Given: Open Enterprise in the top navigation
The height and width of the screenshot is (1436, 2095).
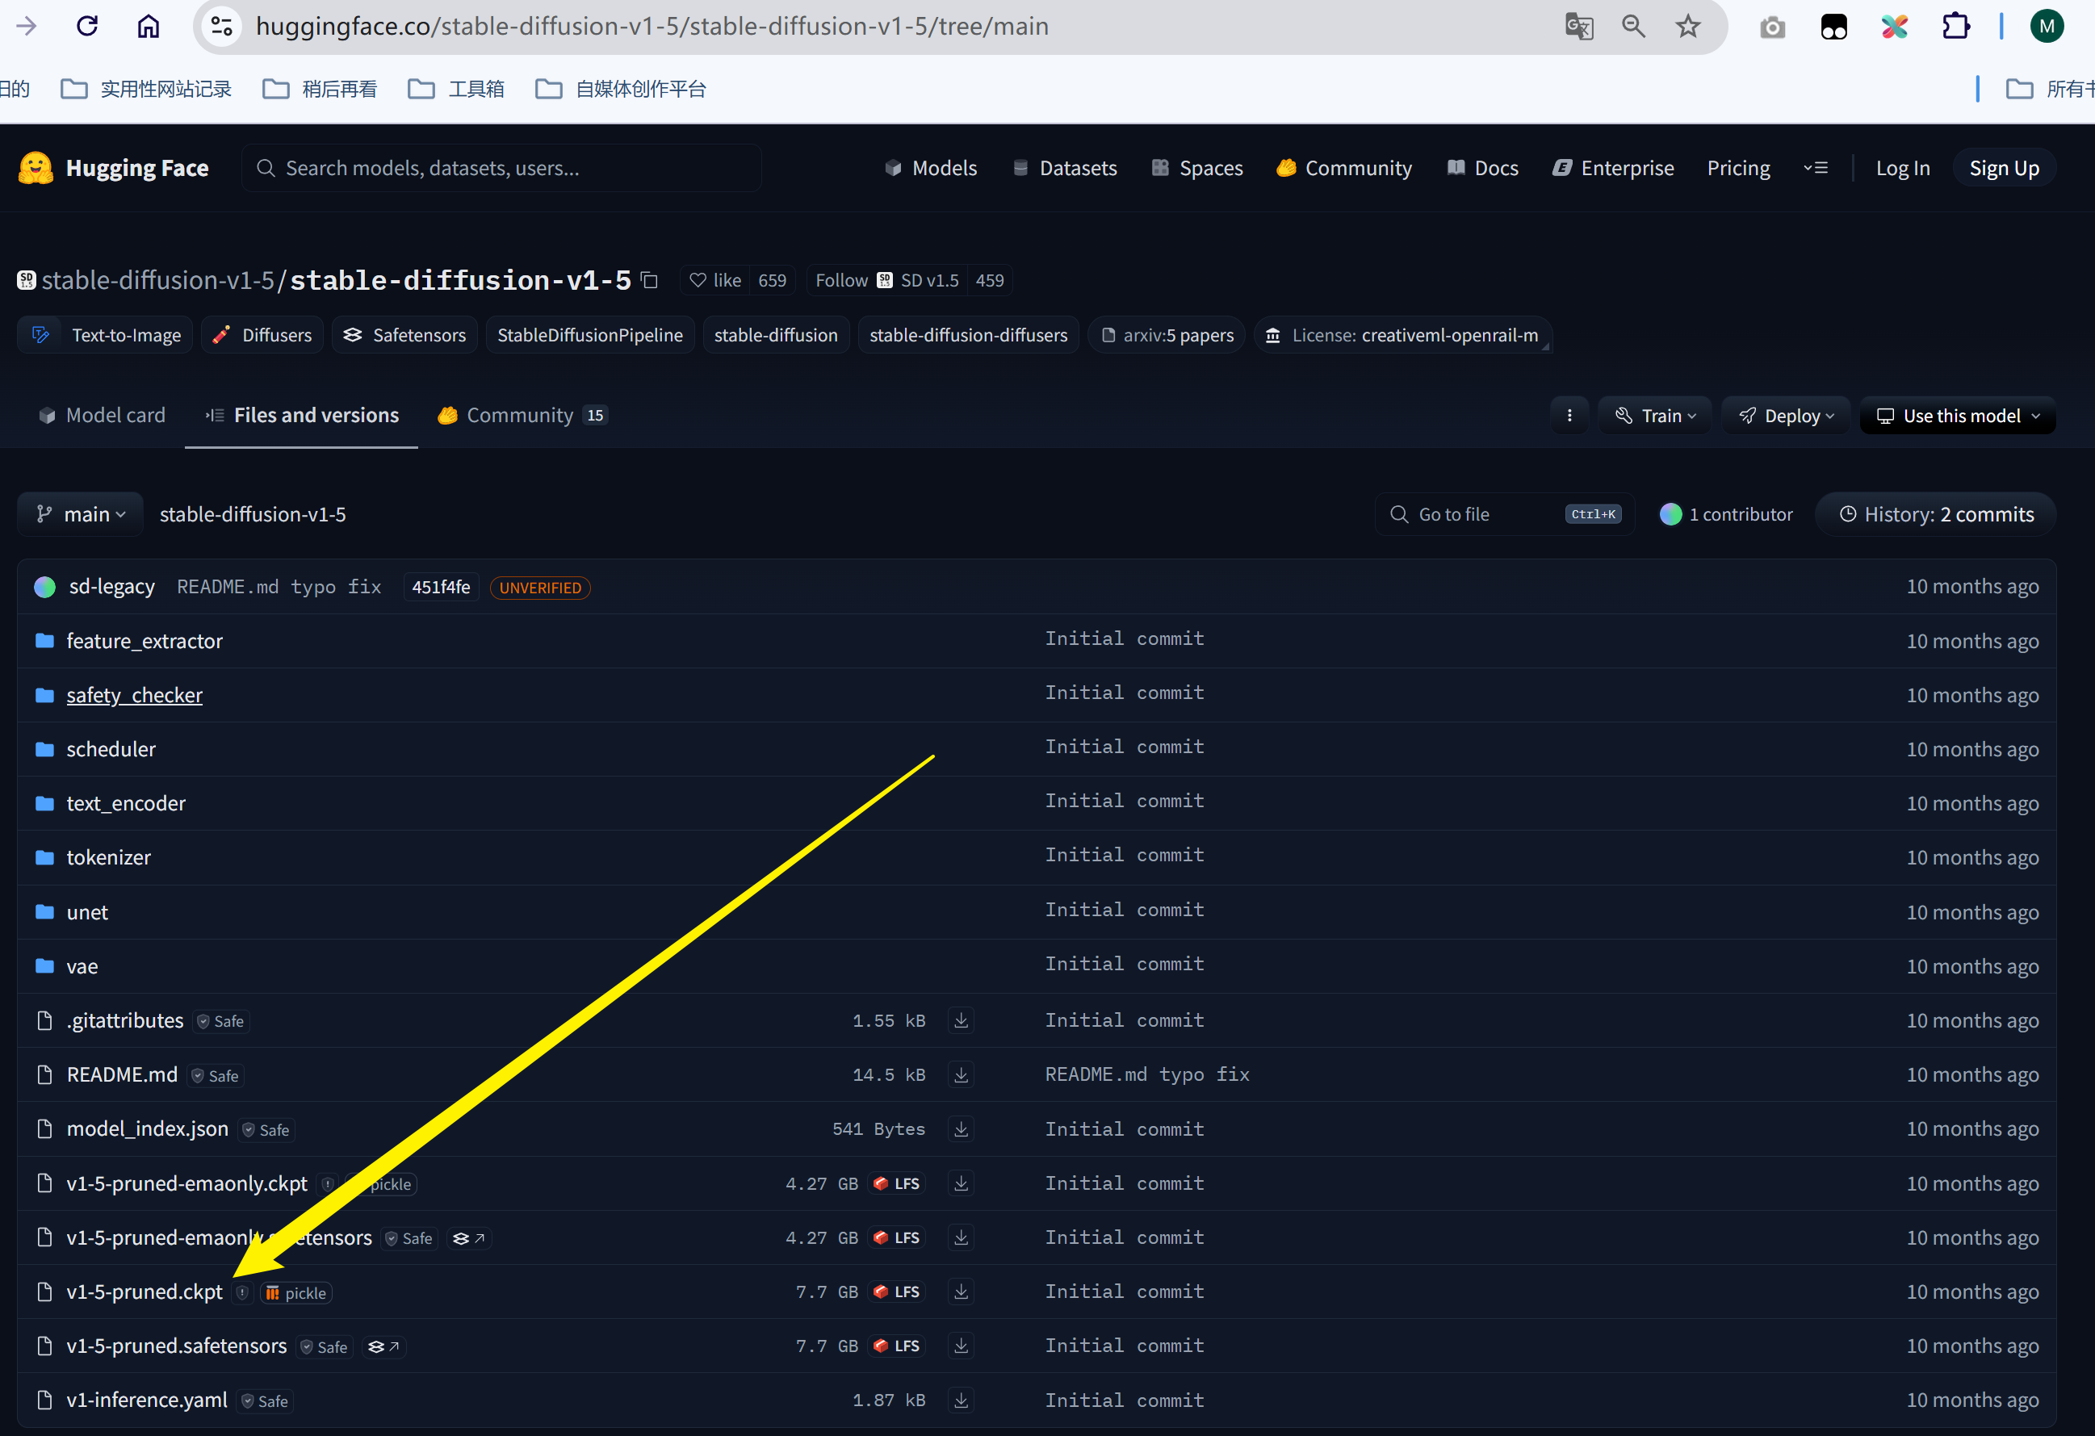Looking at the screenshot, I should [x=1613, y=169].
